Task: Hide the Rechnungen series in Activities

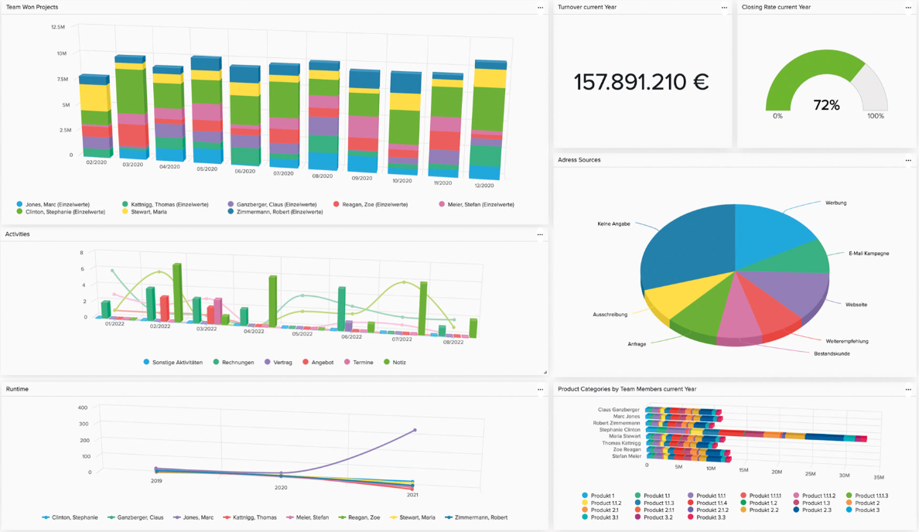Action: [234, 362]
